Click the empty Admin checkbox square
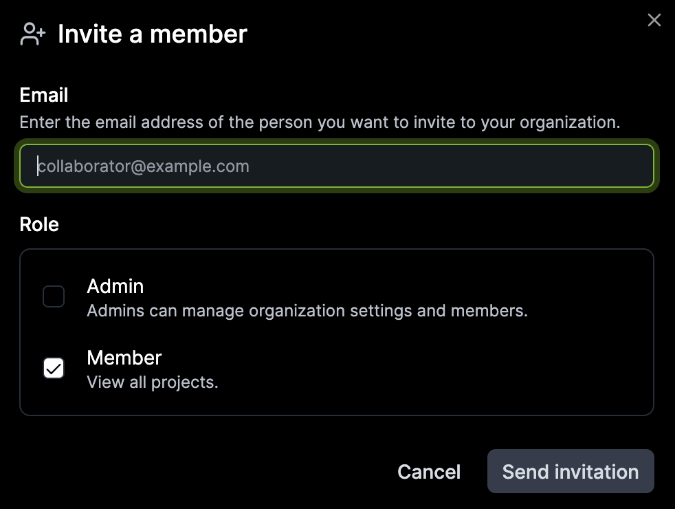Image resolution: width=675 pixels, height=509 pixels. pos(54,297)
